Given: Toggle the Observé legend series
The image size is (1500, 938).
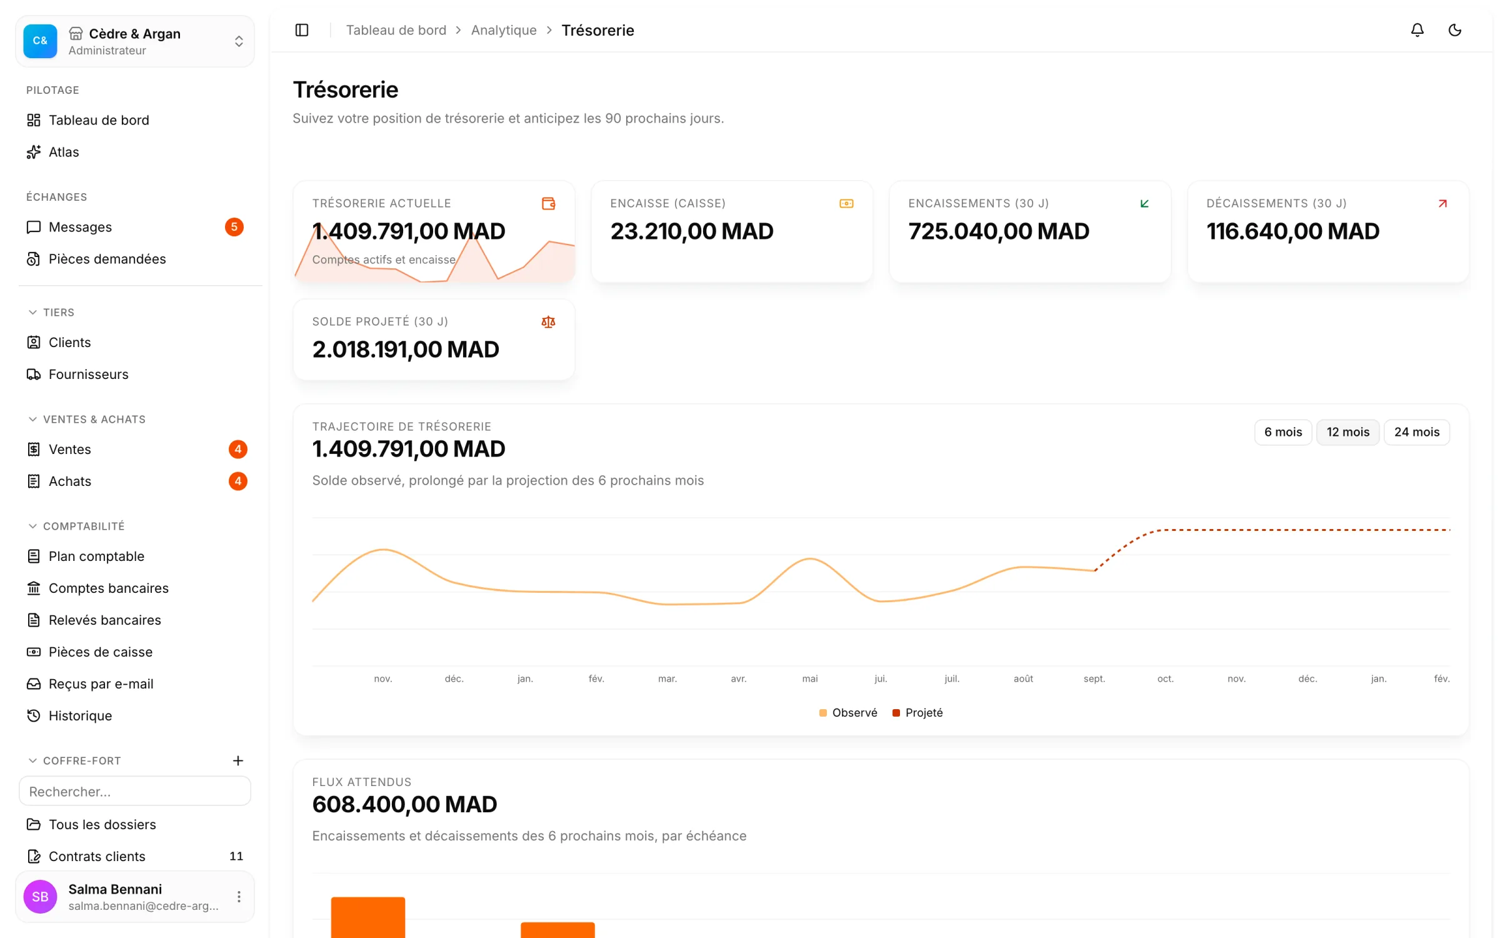Looking at the screenshot, I should coord(848,713).
